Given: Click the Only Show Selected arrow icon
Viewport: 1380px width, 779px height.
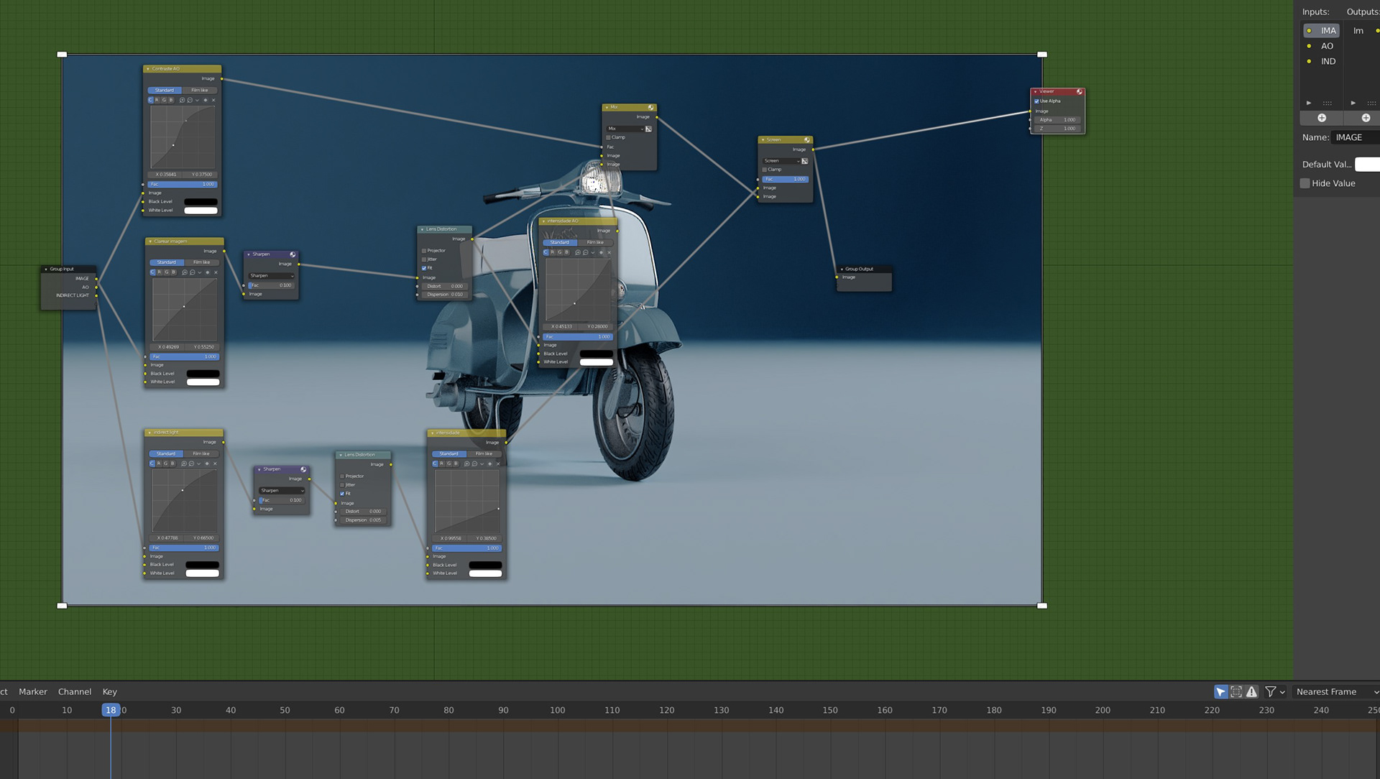Looking at the screenshot, I should (1220, 691).
